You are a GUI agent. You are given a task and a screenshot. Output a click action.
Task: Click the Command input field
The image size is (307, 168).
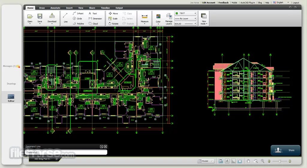pyautogui.click(x=66, y=152)
